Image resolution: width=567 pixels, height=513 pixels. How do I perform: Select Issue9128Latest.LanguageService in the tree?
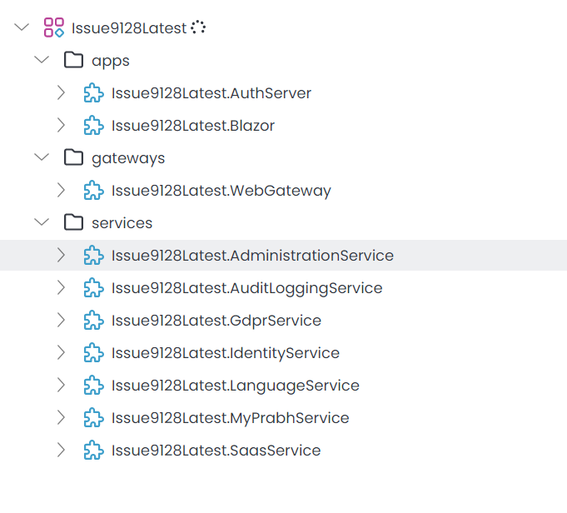coord(235,386)
